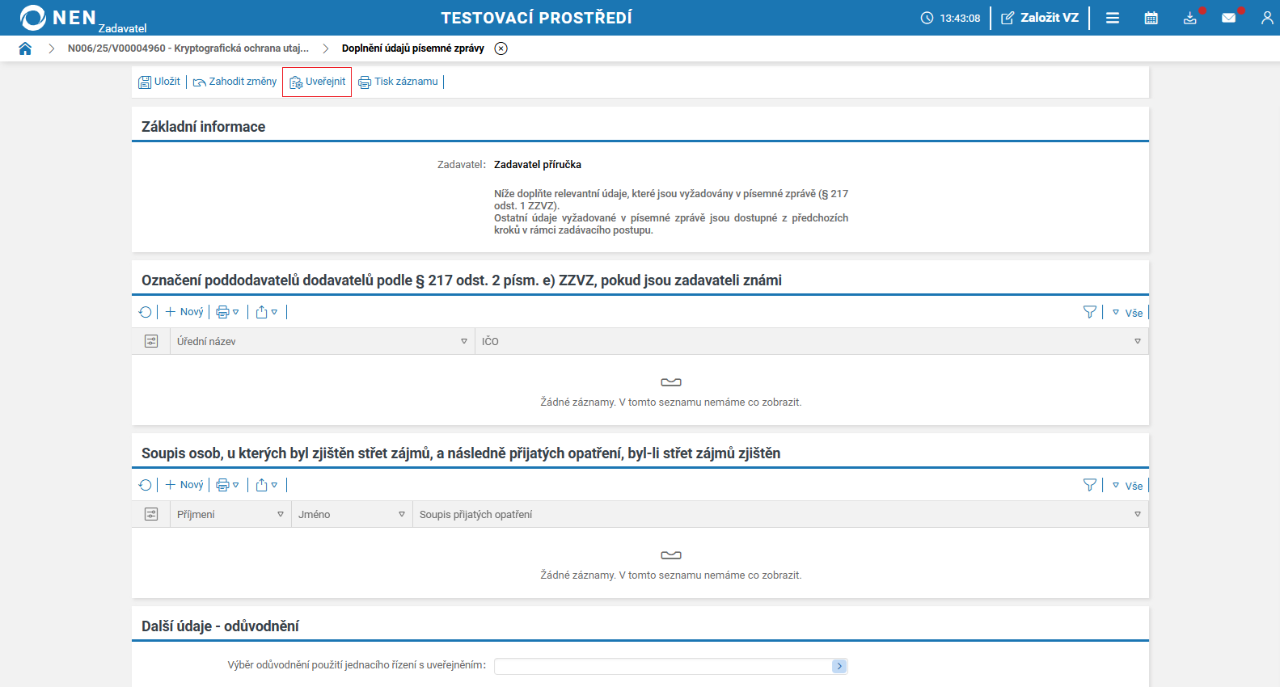The image size is (1280, 687).
Task: Click IČO column header text
Action: pyautogui.click(x=490, y=342)
